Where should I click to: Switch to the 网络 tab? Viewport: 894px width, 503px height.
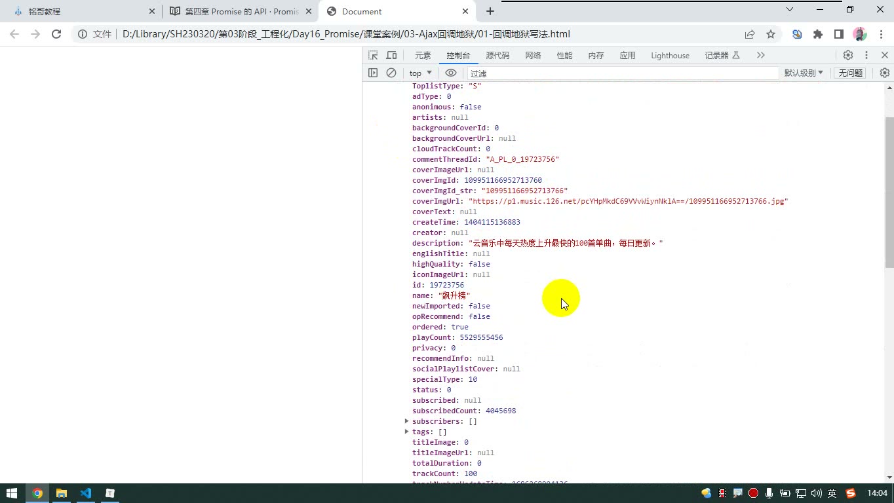(x=533, y=56)
